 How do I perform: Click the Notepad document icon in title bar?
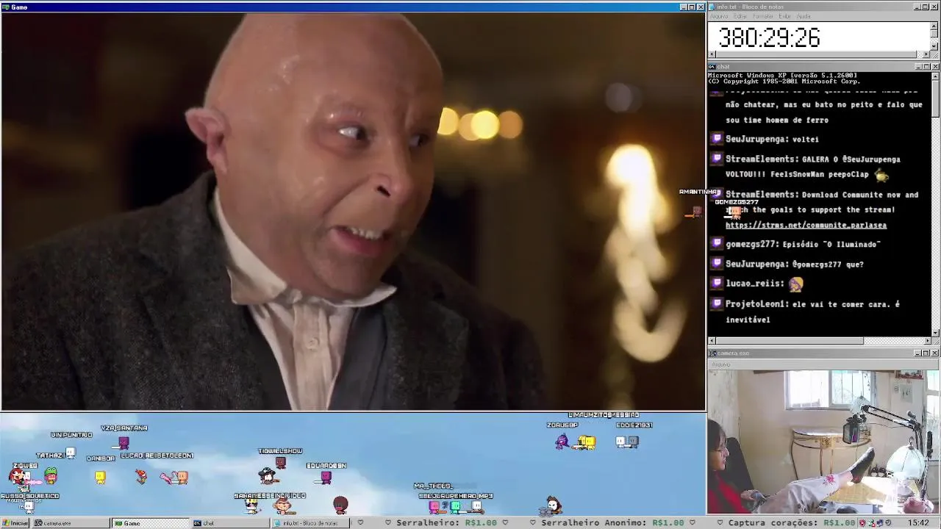click(x=712, y=7)
